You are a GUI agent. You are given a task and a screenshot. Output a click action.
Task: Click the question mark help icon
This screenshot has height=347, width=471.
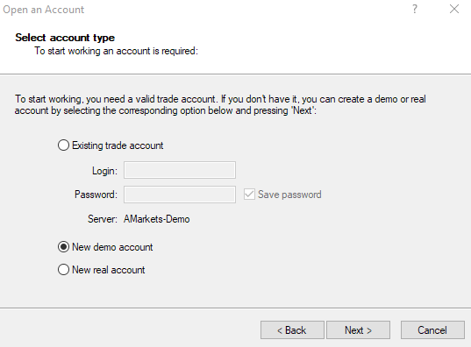tap(415, 10)
